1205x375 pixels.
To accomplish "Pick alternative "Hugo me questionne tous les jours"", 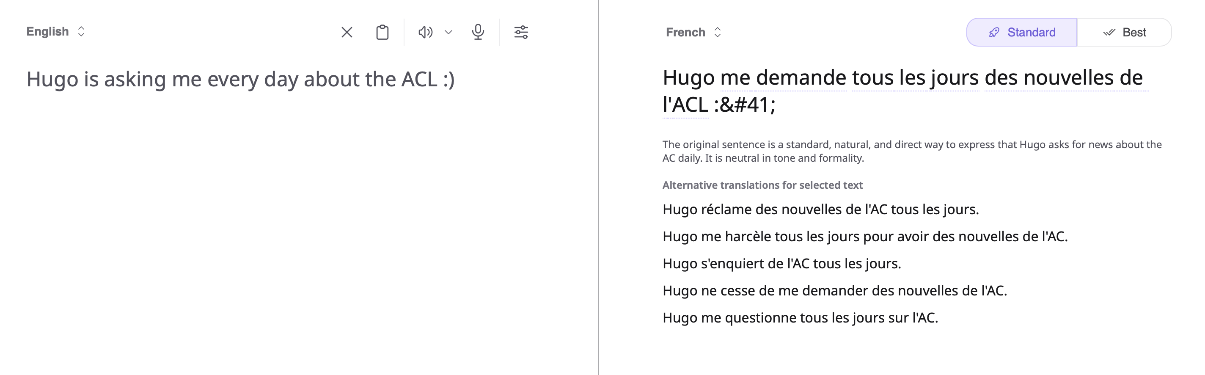I will (800, 318).
